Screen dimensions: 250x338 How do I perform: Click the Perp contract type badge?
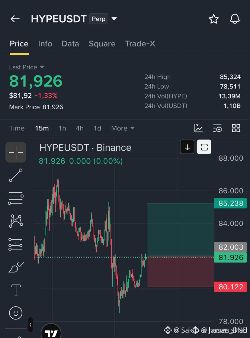pos(98,19)
